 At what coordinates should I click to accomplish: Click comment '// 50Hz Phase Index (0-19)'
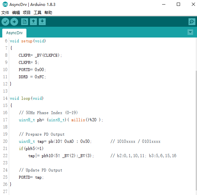(x=48, y=112)
